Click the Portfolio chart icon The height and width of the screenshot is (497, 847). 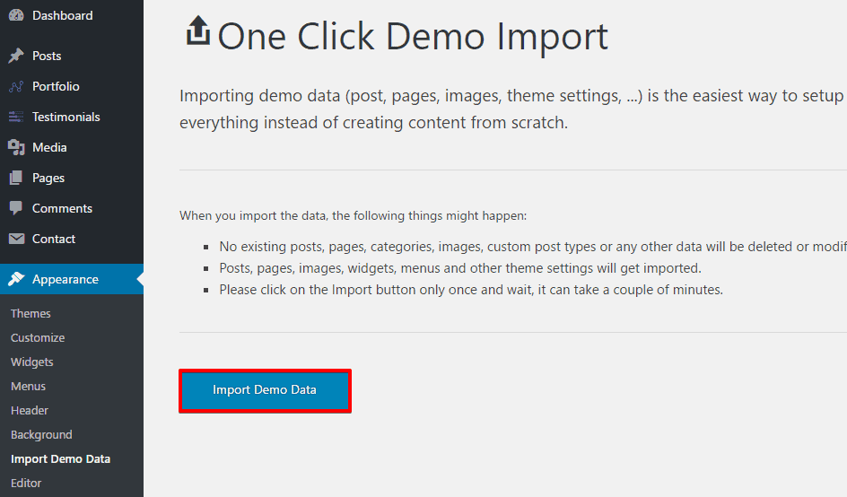coord(16,86)
